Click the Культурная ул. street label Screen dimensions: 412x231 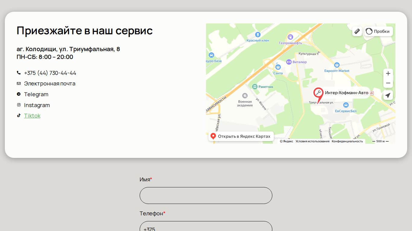(309, 54)
